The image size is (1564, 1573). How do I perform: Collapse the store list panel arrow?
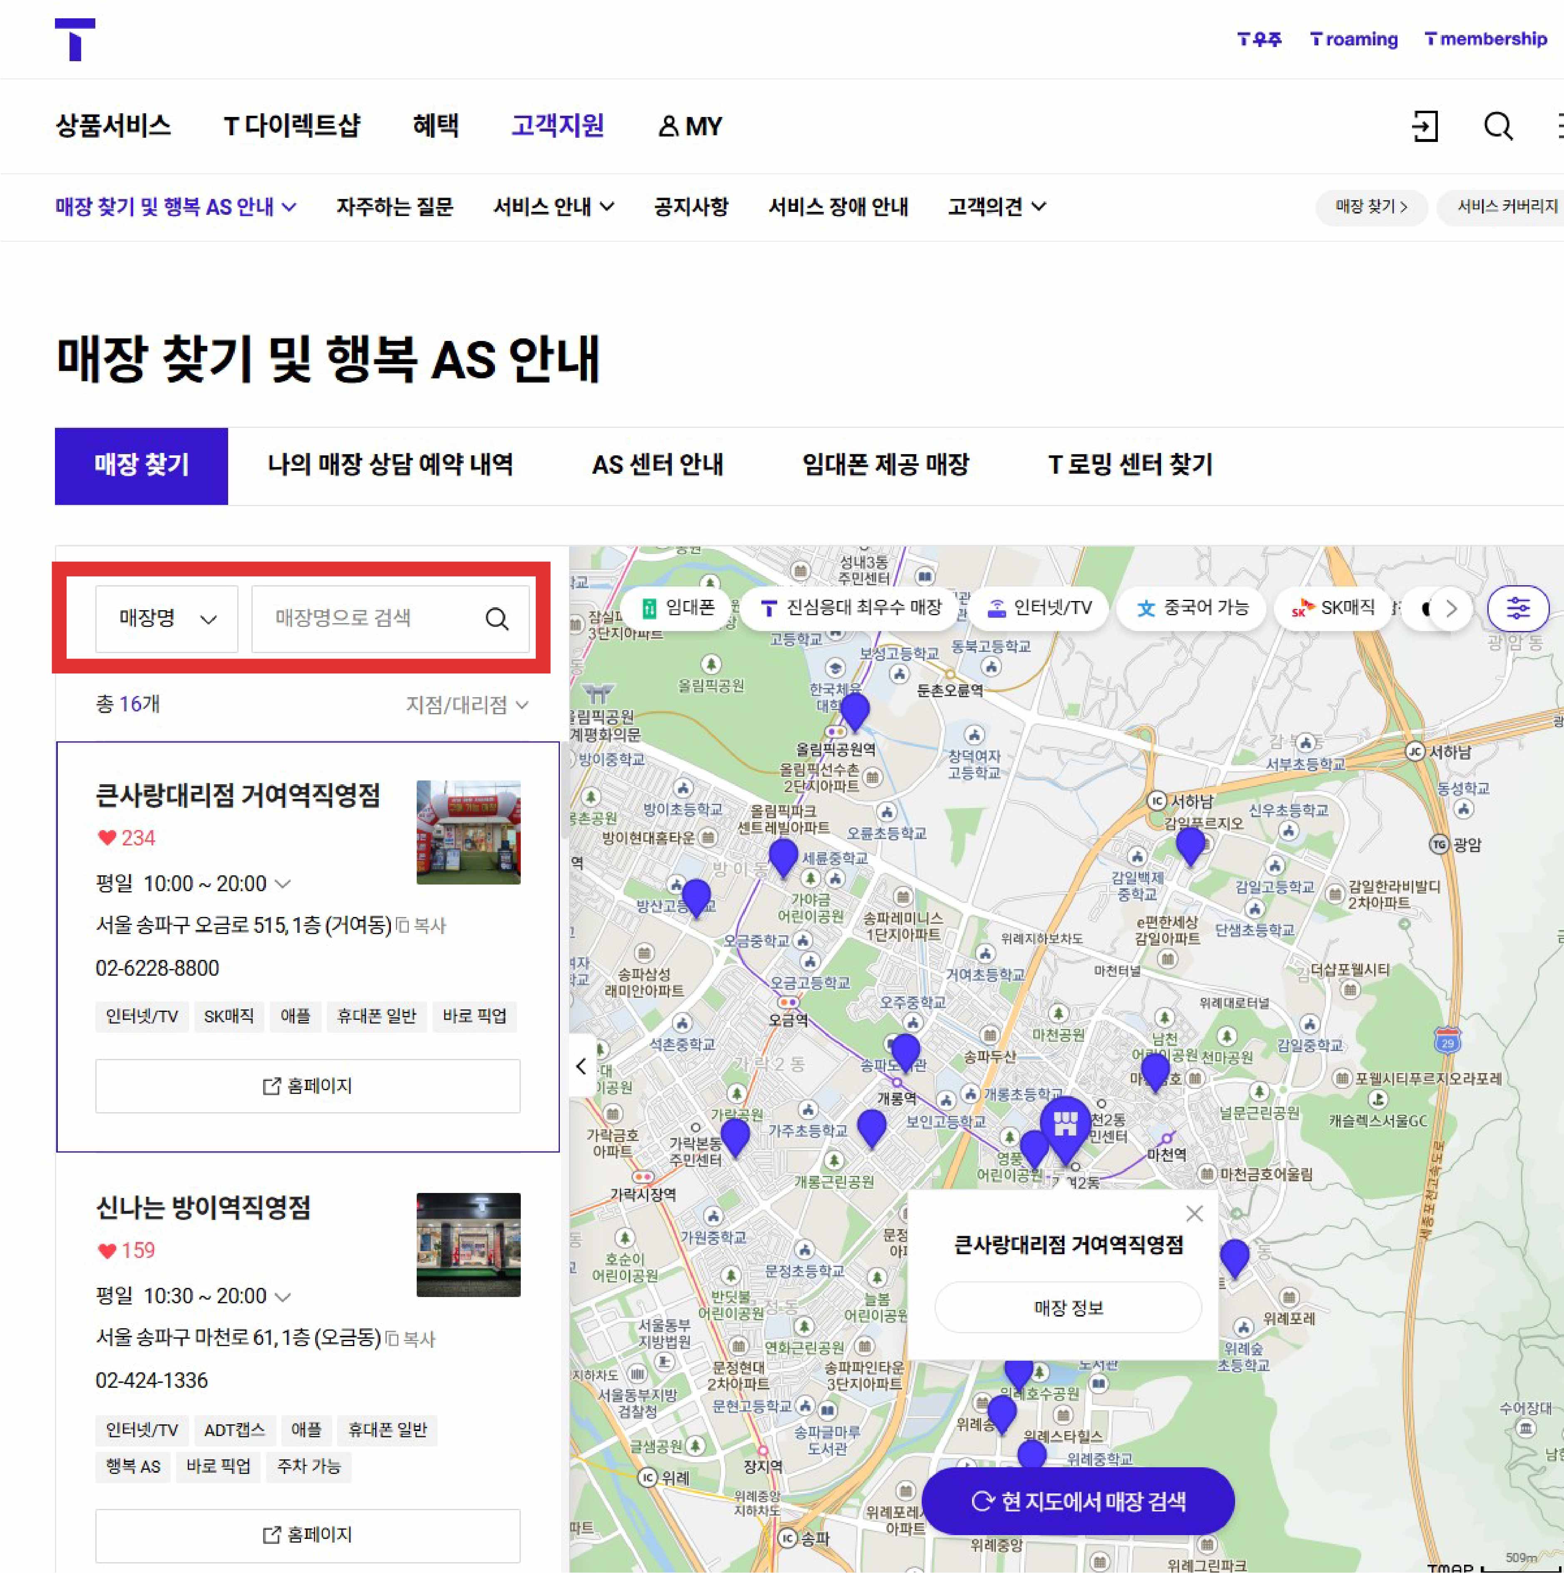pyautogui.click(x=581, y=1066)
